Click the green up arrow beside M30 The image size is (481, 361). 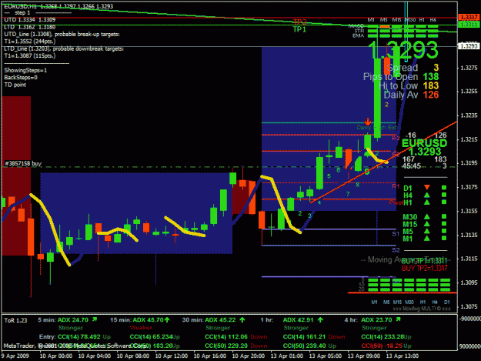coord(426,216)
